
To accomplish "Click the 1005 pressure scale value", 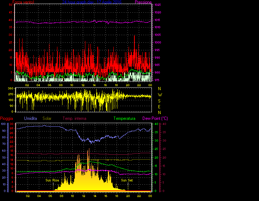I will 158,35.
